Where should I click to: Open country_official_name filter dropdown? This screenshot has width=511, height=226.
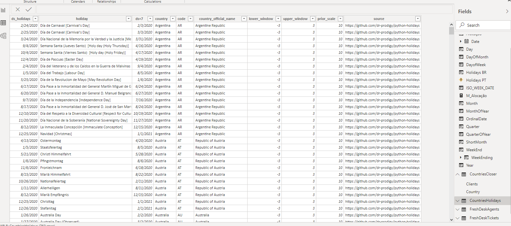coord(244,19)
